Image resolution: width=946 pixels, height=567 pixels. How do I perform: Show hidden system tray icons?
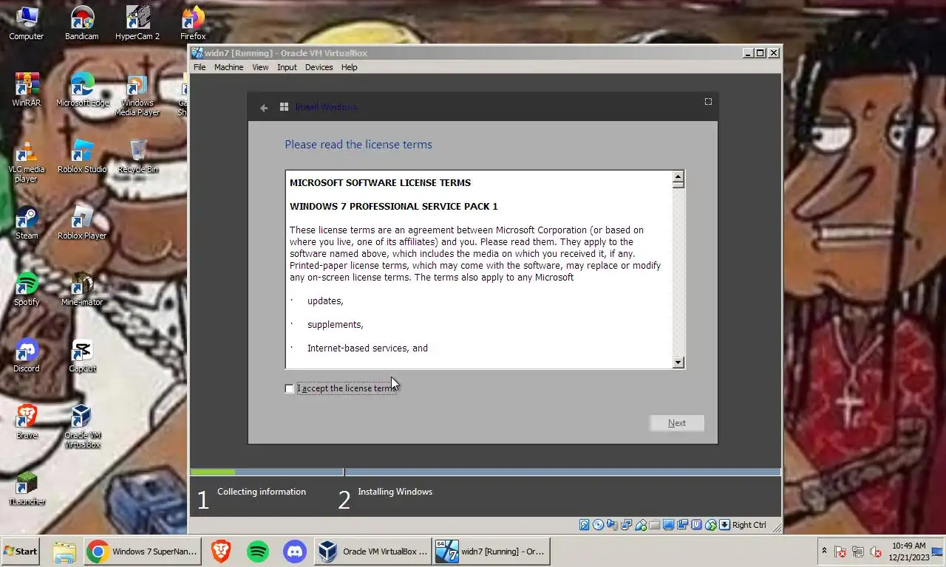tap(824, 551)
